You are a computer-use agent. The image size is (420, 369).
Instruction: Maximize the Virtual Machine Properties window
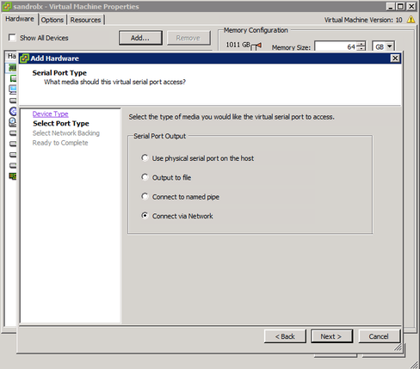(401, 6)
